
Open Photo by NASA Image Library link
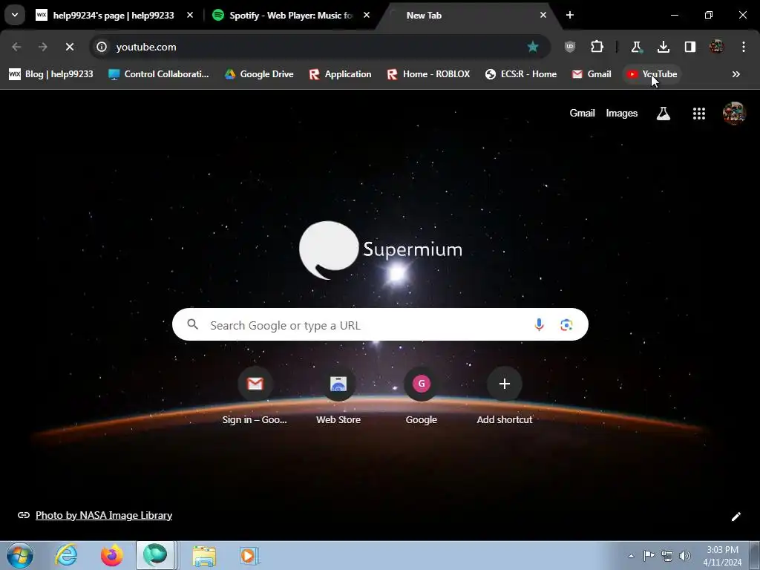pyautogui.click(x=104, y=515)
